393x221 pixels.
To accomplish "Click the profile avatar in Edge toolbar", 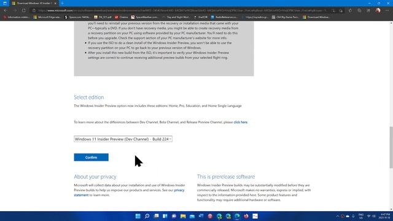I will pyautogui.click(x=378, y=10).
